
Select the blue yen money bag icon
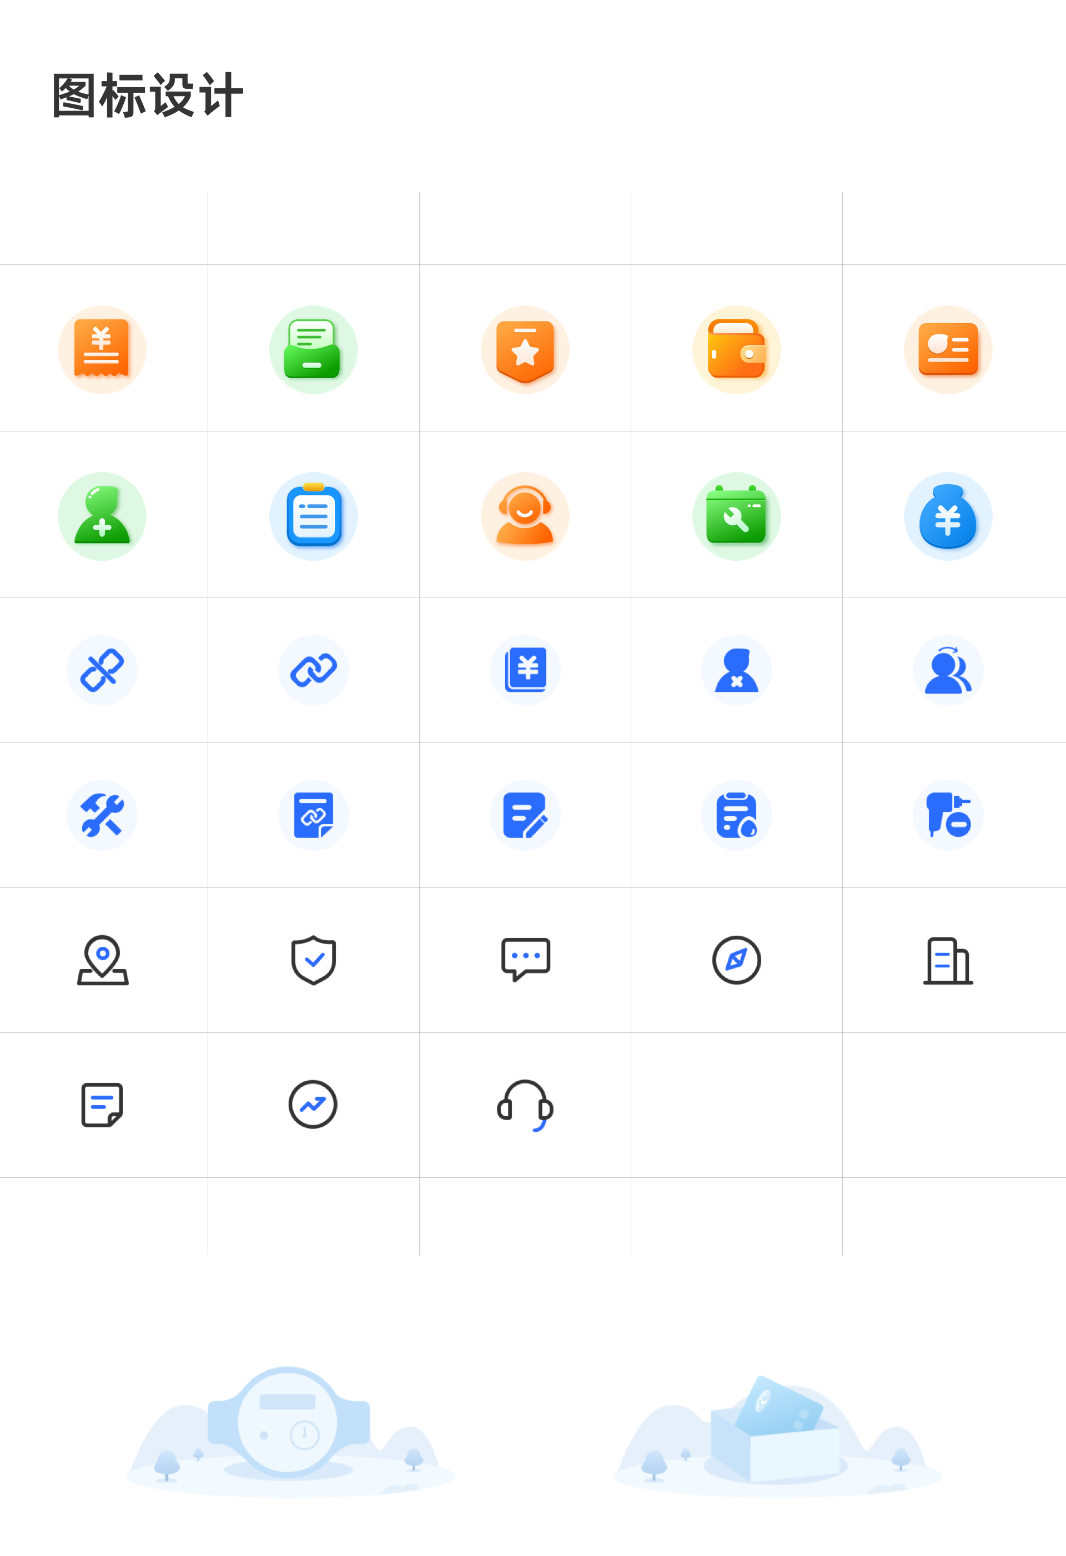948,516
